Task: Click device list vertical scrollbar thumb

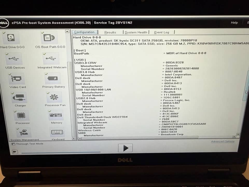Action: coord(71,99)
